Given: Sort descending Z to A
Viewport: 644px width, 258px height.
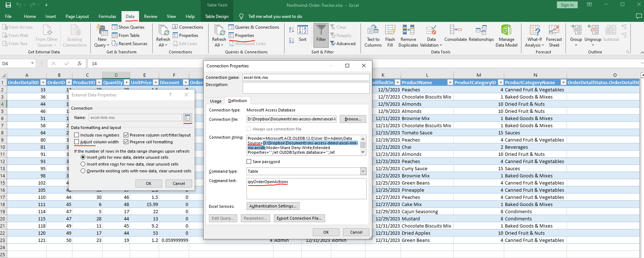Looking at the screenshot, I should (291, 40).
